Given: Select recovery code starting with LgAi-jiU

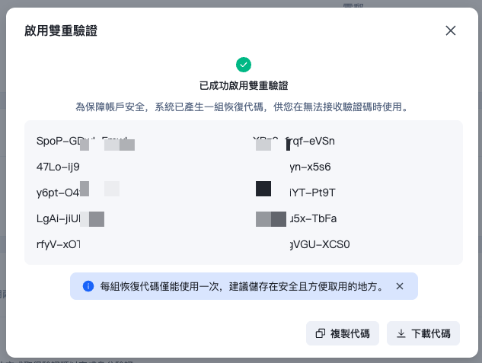Looking at the screenshot, I should pyautogui.click(x=70, y=218).
